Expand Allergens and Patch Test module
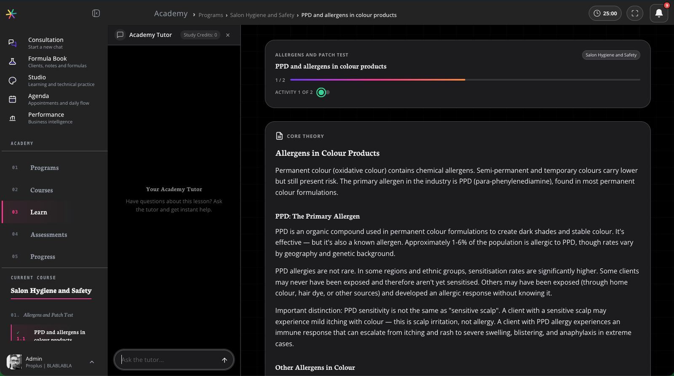 (x=48, y=315)
